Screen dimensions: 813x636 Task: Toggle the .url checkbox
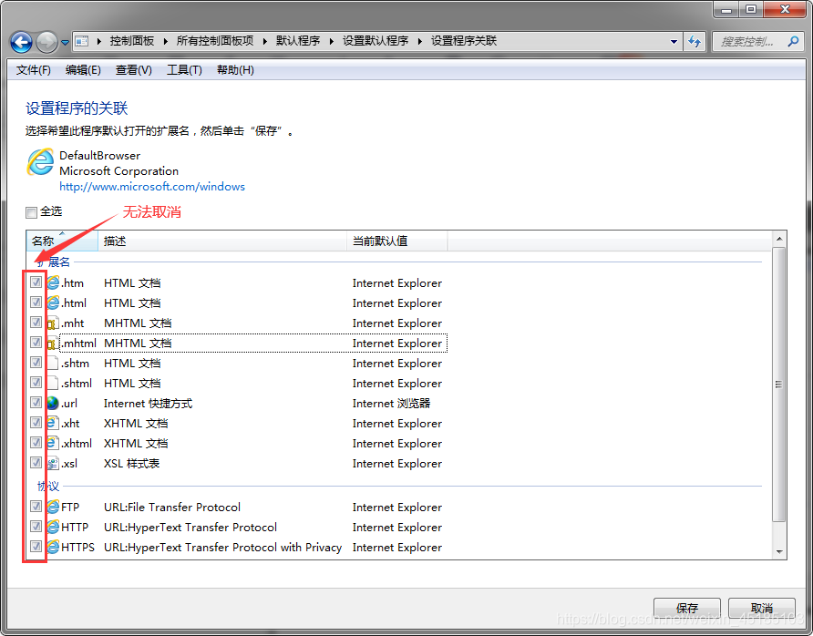click(x=36, y=402)
